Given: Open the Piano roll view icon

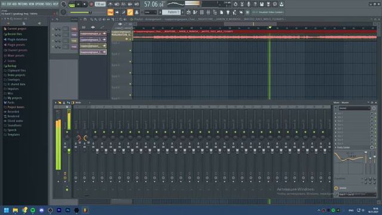Looking at the screenshot, I should point(195,12).
